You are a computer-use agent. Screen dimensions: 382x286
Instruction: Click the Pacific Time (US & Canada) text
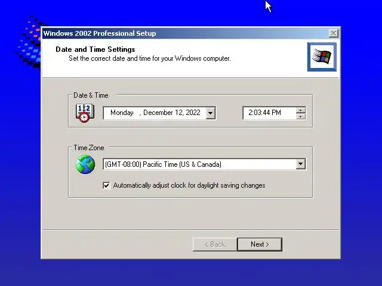point(182,164)
